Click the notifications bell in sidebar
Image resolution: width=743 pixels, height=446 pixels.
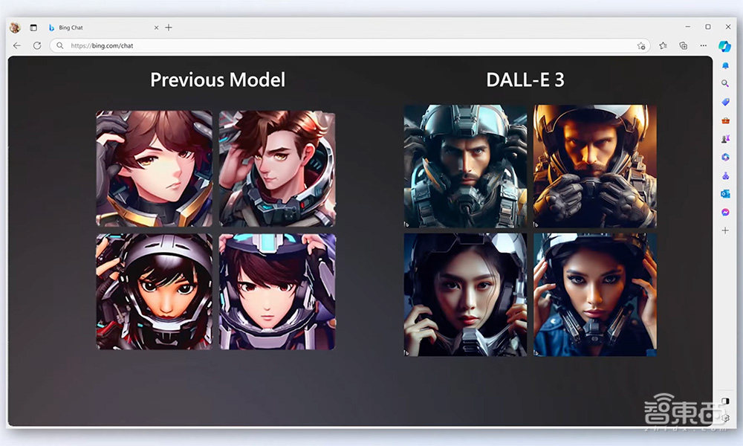(x=725, y=65)
